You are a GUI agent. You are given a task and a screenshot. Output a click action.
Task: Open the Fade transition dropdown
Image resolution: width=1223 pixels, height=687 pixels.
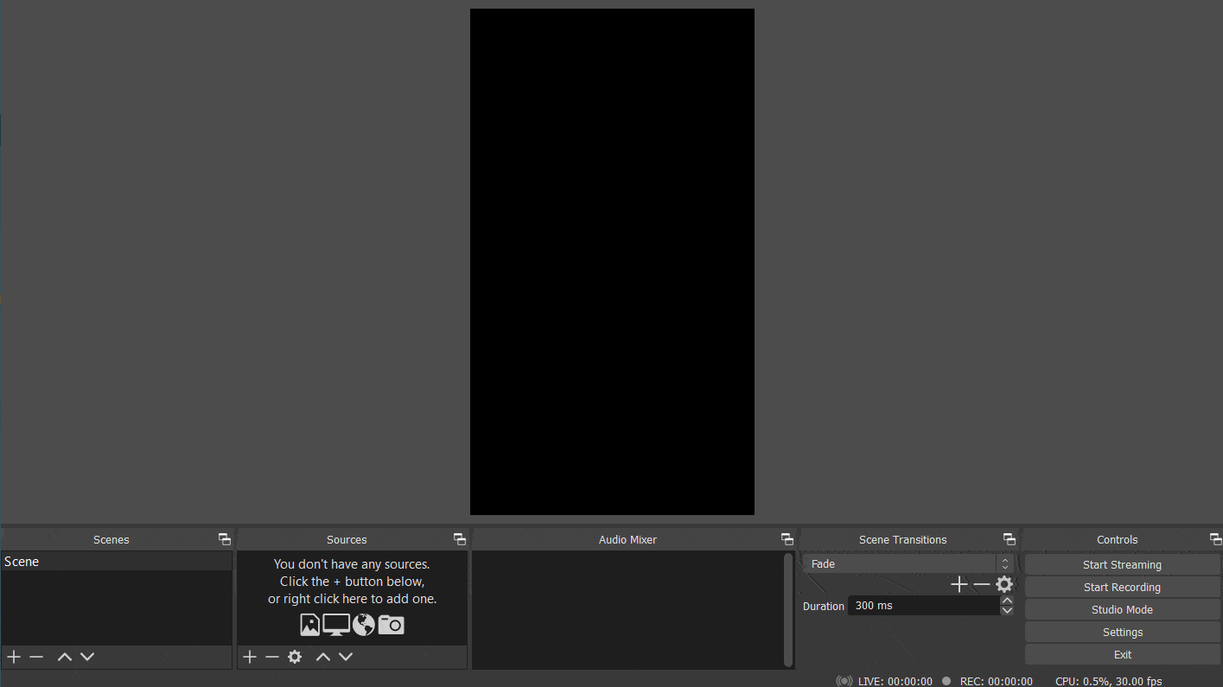(x=908, y=563)
